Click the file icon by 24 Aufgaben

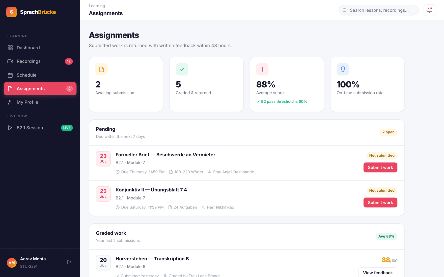point(170,207)
